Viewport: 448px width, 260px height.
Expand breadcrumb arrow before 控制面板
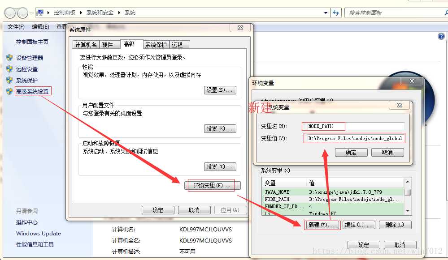48,13
